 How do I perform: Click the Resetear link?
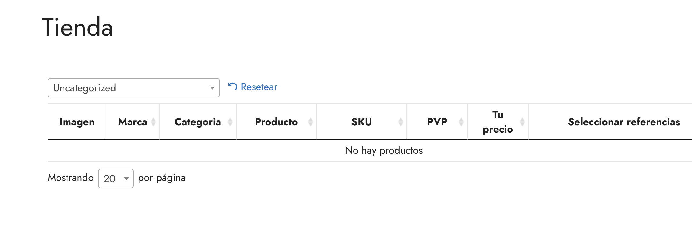pos(259,87)
